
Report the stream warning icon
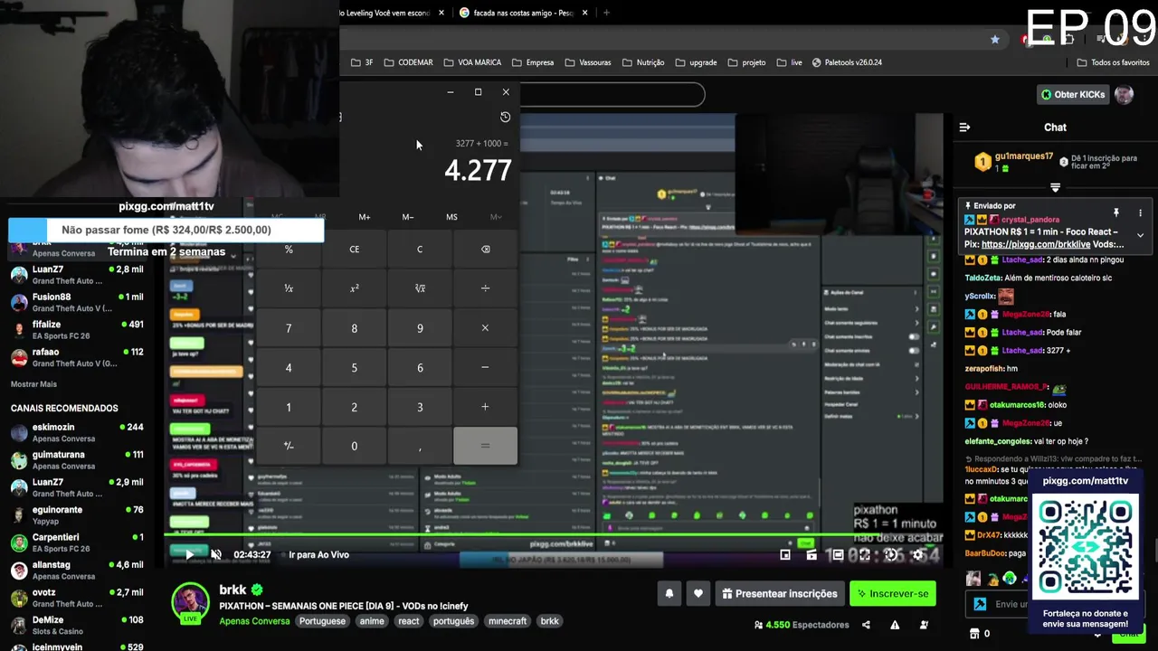[x=895, y=625]
